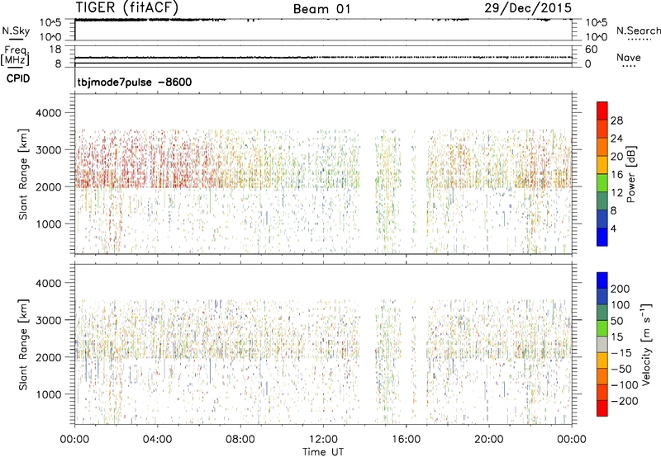661x457 pixels.
Task: Click the 1000 tick label on power panel
Action: click(49, 224)
